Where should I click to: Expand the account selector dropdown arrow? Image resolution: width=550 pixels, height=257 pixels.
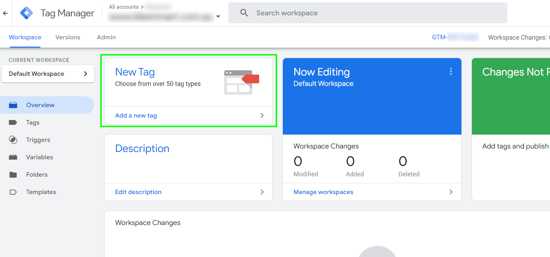[218, 16]
